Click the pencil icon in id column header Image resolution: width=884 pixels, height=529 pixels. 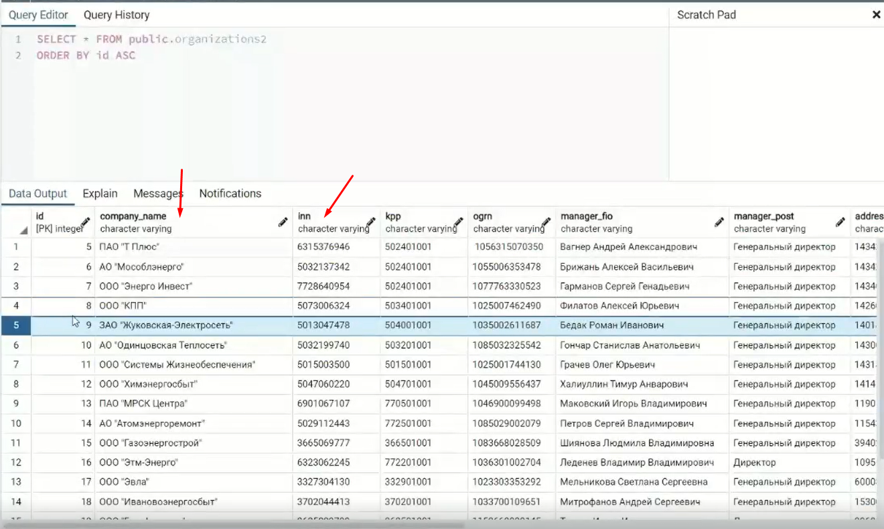[x=85, y=222]
